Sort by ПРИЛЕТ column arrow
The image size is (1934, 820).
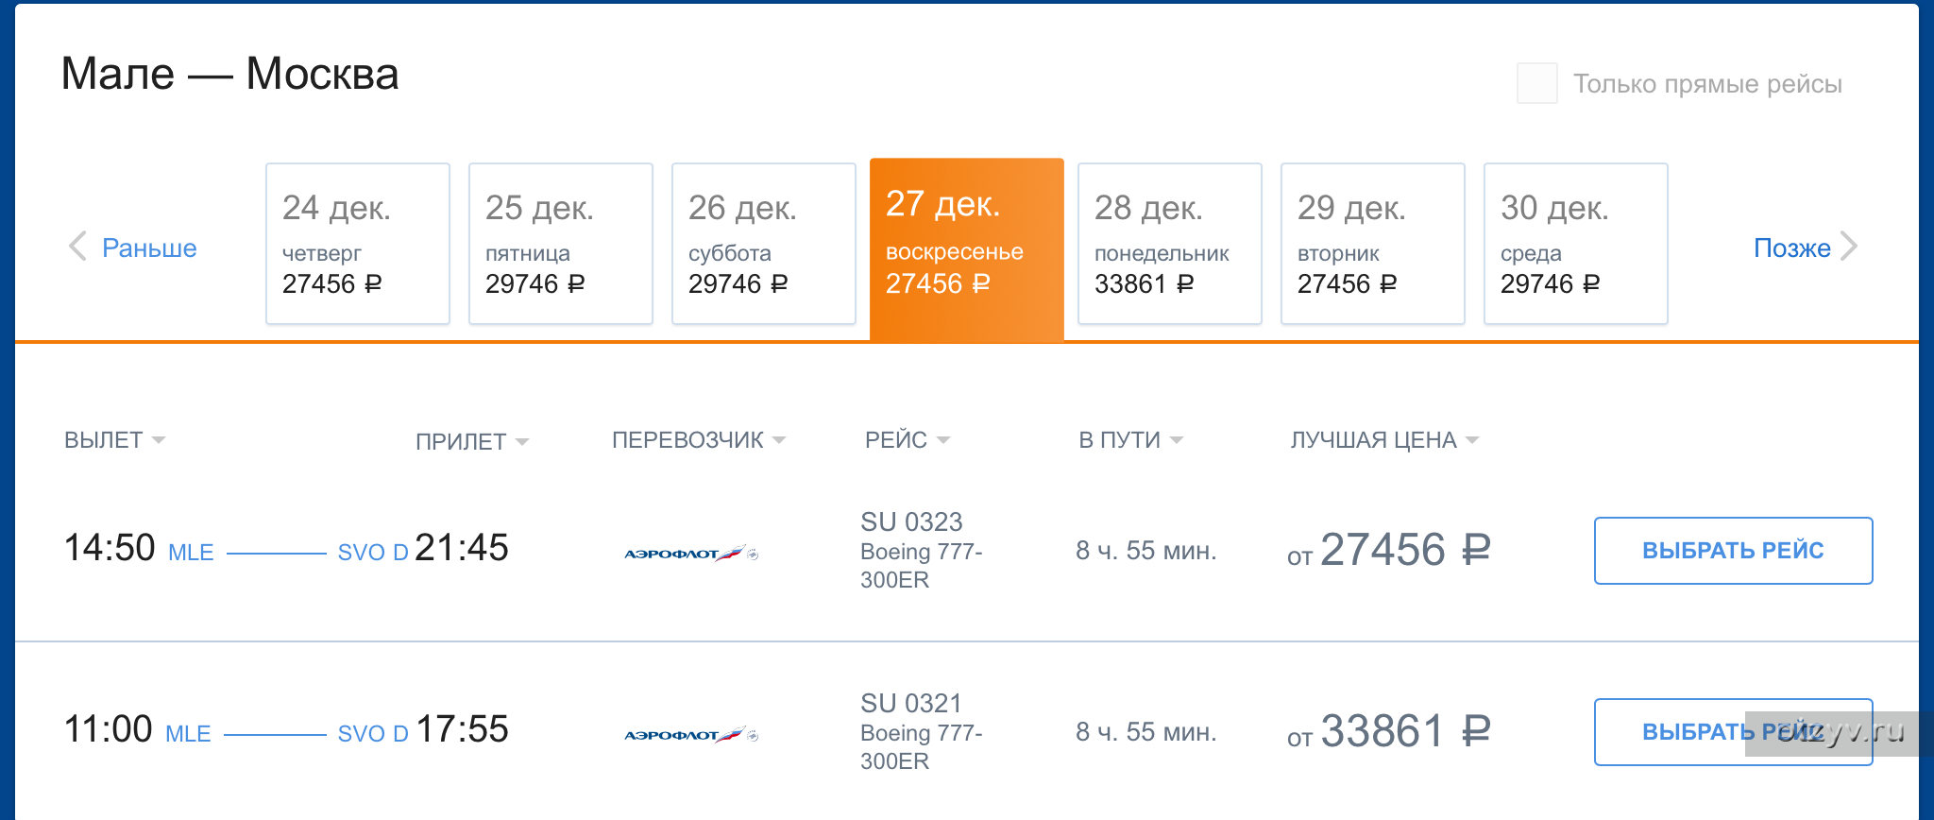[522, 441]
